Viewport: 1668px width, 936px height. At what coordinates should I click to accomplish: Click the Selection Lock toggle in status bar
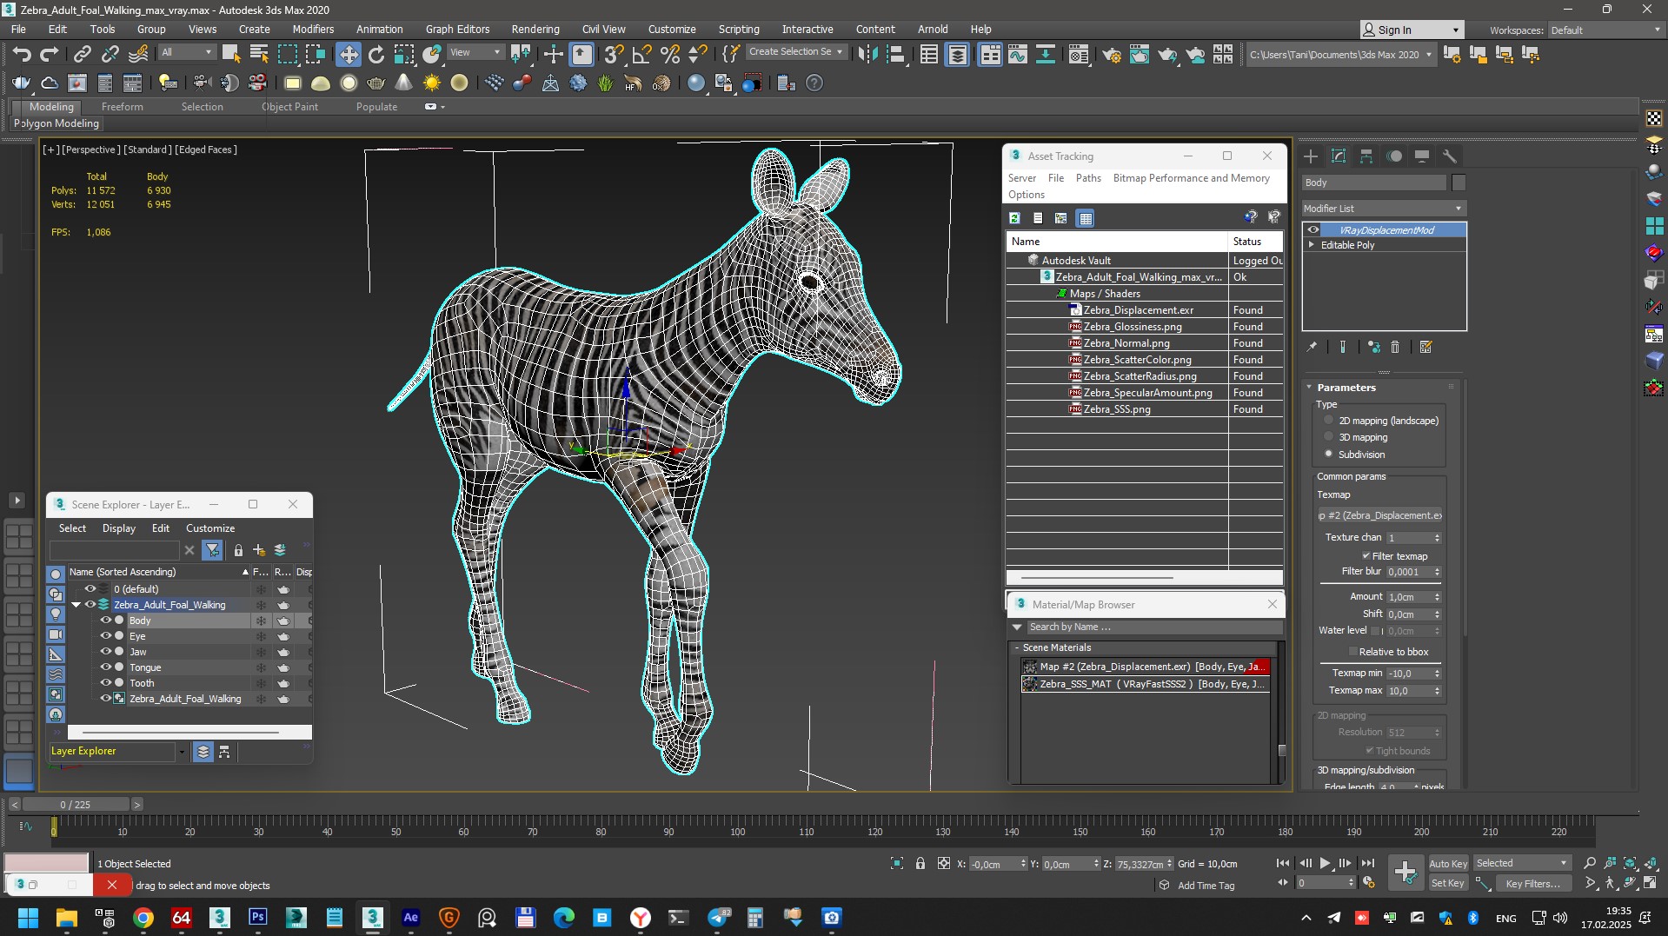point(920,864)
